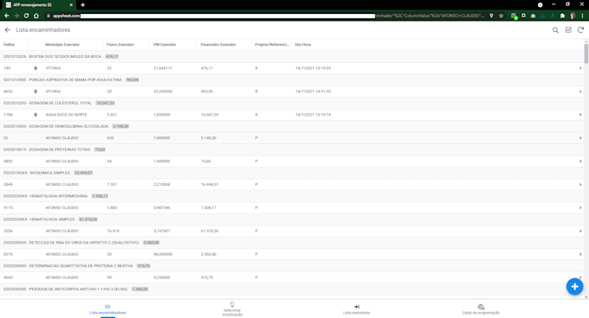Screen dimensions: 589x318
Task: Select group BIOQUIMICA SIMPLES
Action: coord(292,173)
